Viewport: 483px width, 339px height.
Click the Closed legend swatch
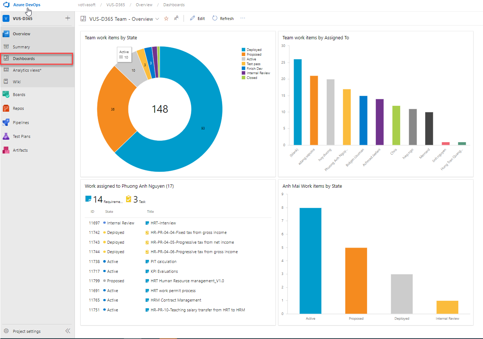(243, 78)
